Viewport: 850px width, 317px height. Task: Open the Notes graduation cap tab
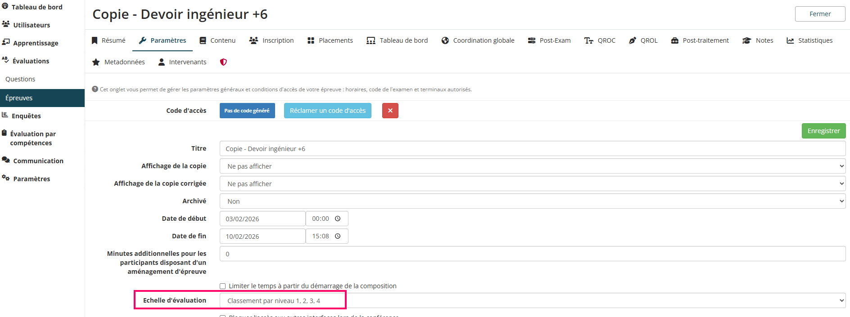tap(758, 40)
